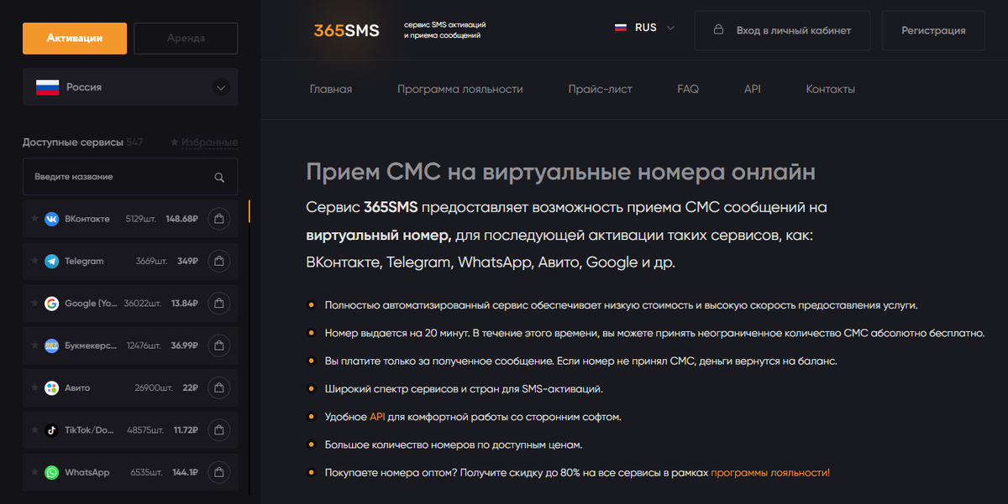Open the RUS language dropdown
Viewport: 1008px width, 504px height.
click(x=645, y=28)
